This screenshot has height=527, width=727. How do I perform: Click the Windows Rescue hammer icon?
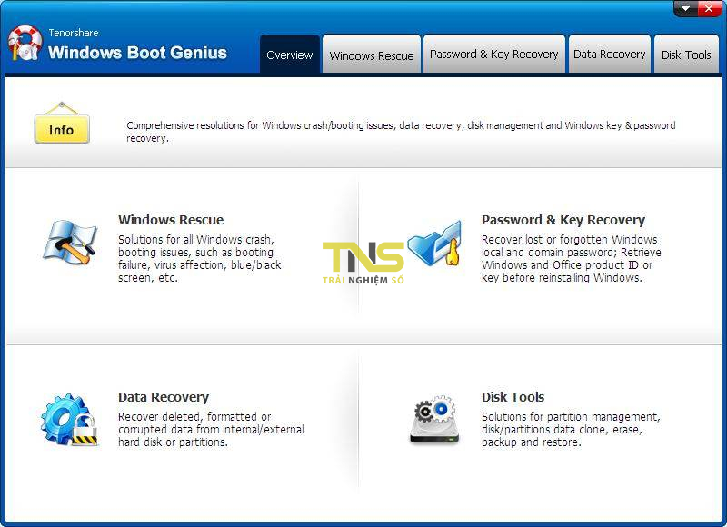(71, 243)
